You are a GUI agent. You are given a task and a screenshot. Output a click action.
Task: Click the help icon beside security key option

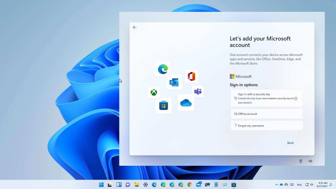pyautogui.click(x=296, y=99)
